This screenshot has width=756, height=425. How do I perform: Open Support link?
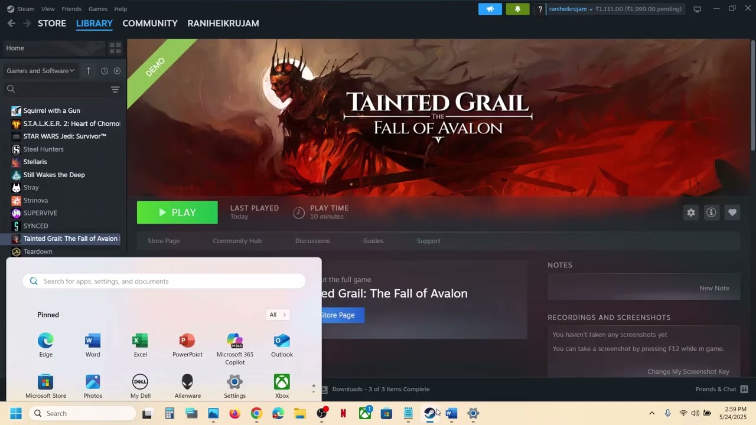[428, 241]
